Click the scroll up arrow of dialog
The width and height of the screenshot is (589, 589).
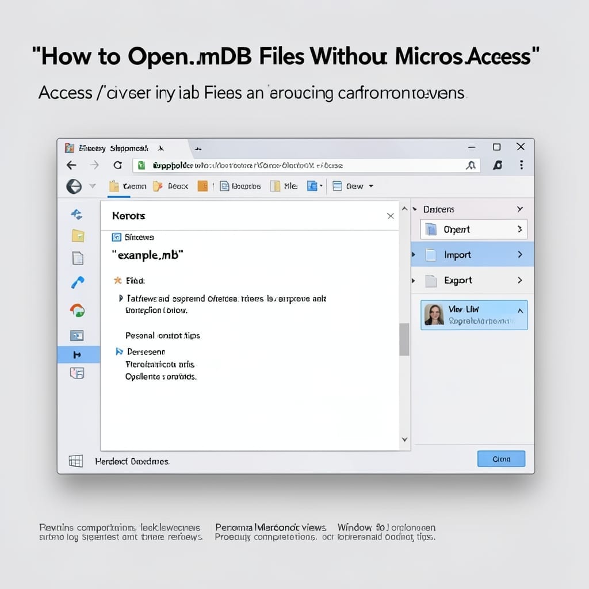click(x=404, y=208)
